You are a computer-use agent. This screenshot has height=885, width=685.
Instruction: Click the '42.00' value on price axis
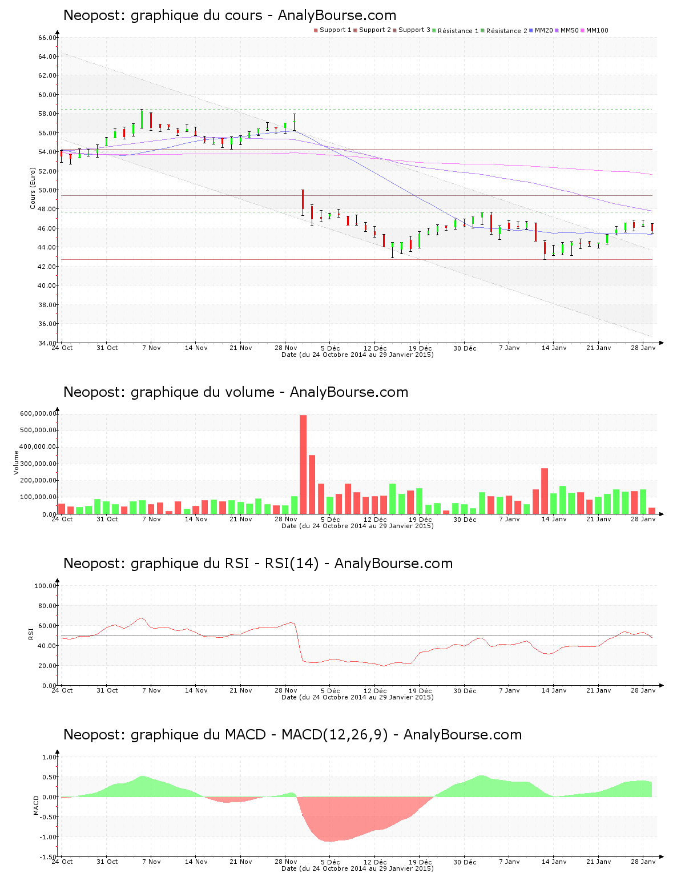[x=47, y=267]
